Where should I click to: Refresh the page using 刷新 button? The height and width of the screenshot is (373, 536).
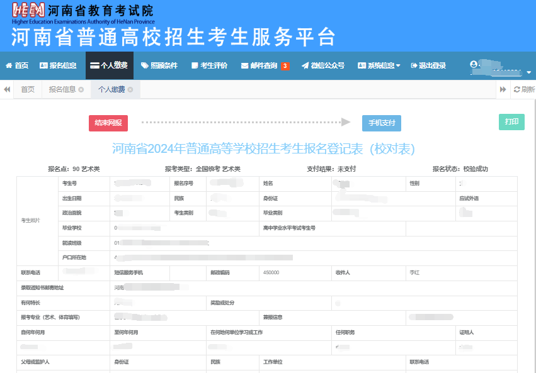(524, 89)
